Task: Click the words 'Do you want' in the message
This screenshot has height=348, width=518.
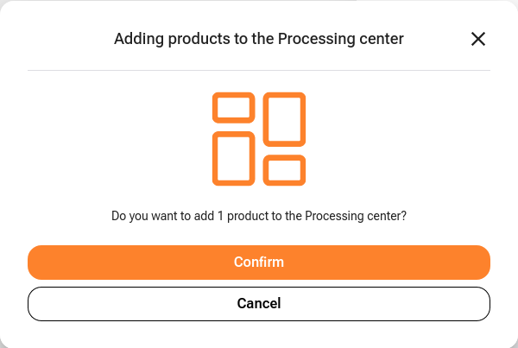Action: click(x=142, y=216)
